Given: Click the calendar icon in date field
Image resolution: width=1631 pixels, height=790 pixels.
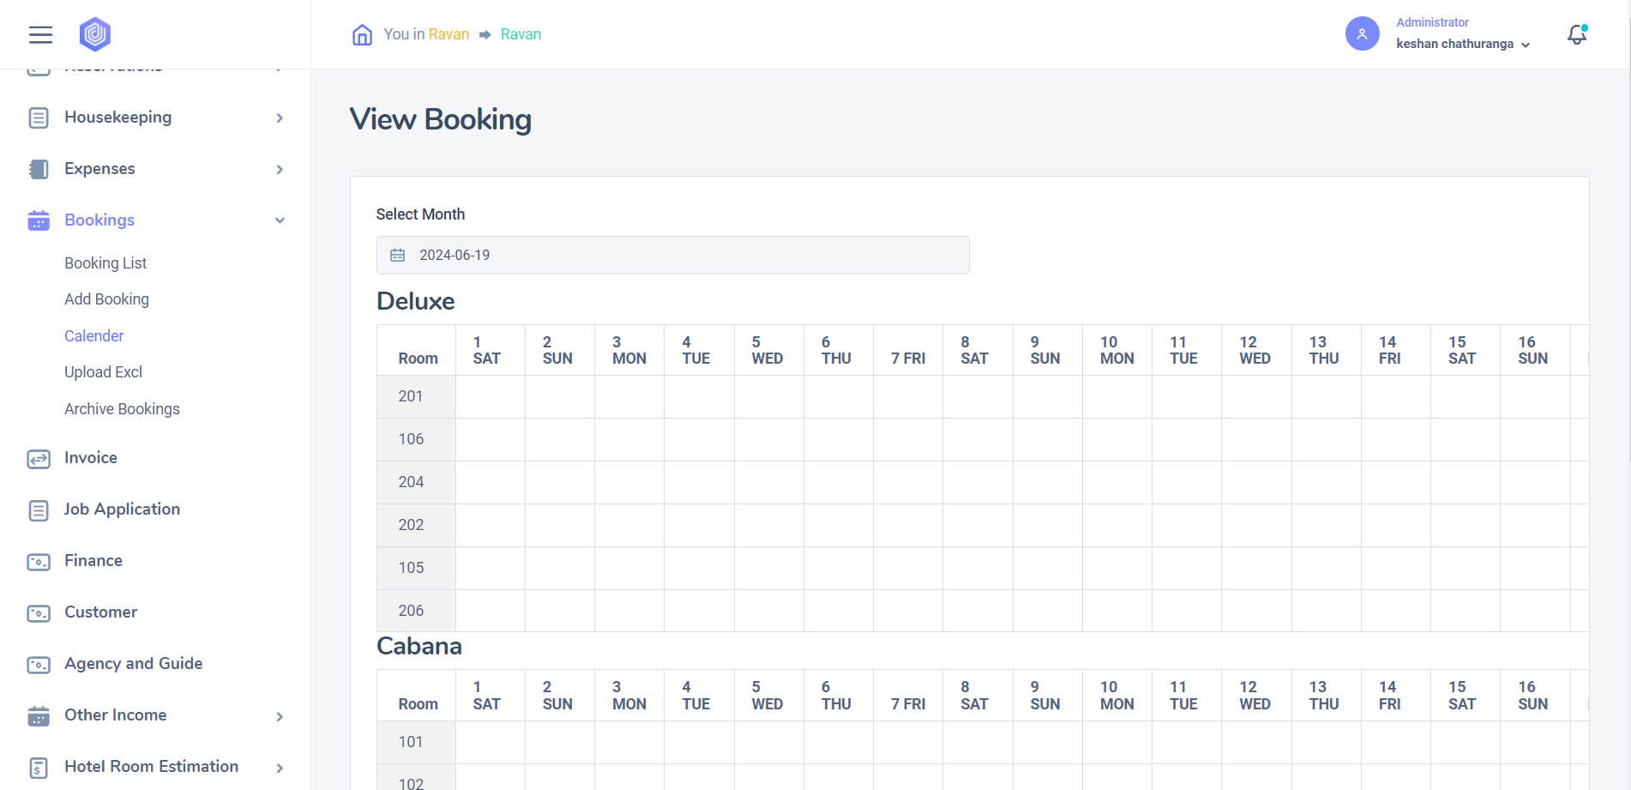Looking at the screenshot, I should point(398,256).
